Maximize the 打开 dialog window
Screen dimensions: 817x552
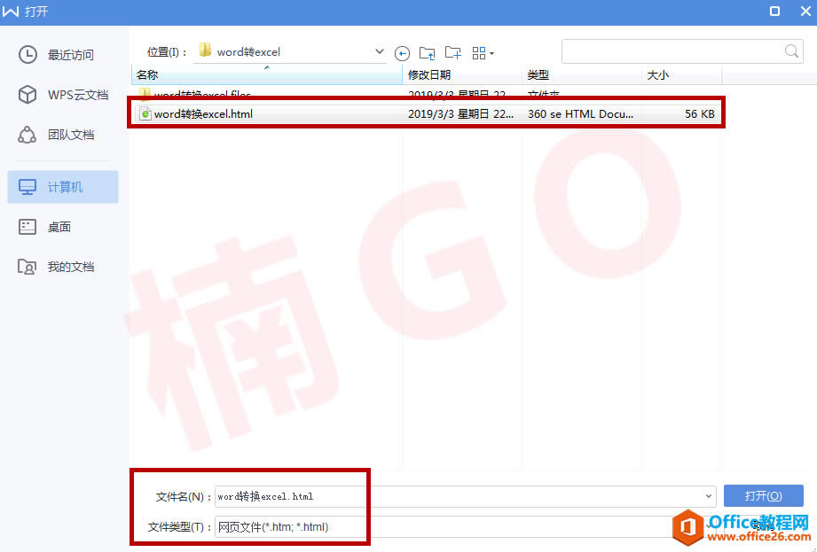pos(774,11)
